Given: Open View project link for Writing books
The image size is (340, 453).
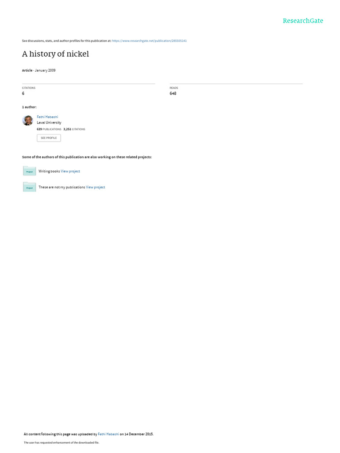Looking at the screenshot, I should (70, 171).
